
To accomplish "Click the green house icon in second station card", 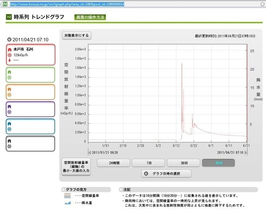I will coord(9,72).
